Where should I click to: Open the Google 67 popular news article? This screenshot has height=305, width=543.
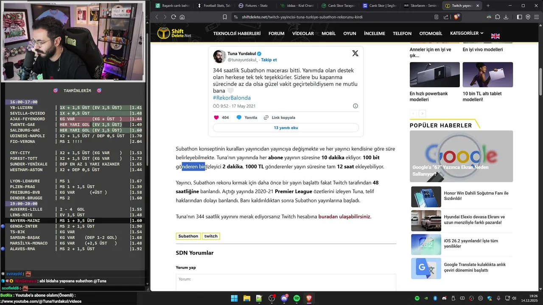[461, 156]
